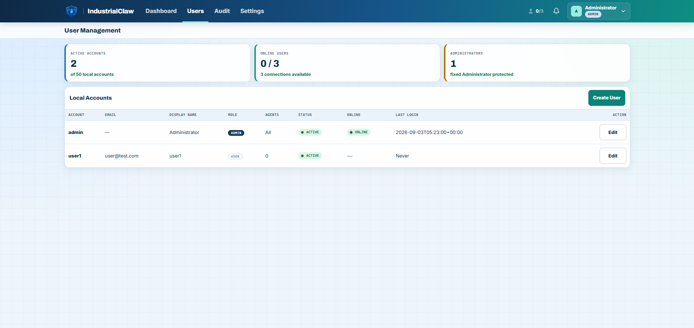Click the IndustrialClaw shield logo

pos(72,11)
